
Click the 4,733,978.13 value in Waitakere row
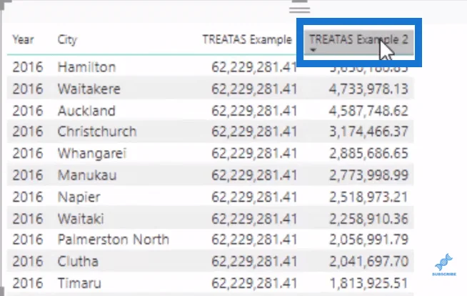click(368, 89)
